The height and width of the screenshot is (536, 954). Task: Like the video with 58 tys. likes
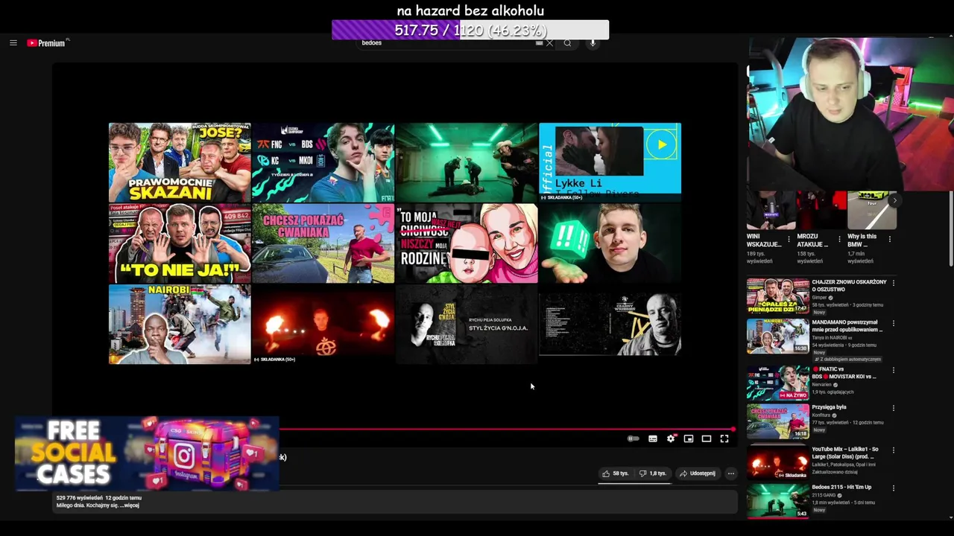pyautogui.click(x=616, y=473)
